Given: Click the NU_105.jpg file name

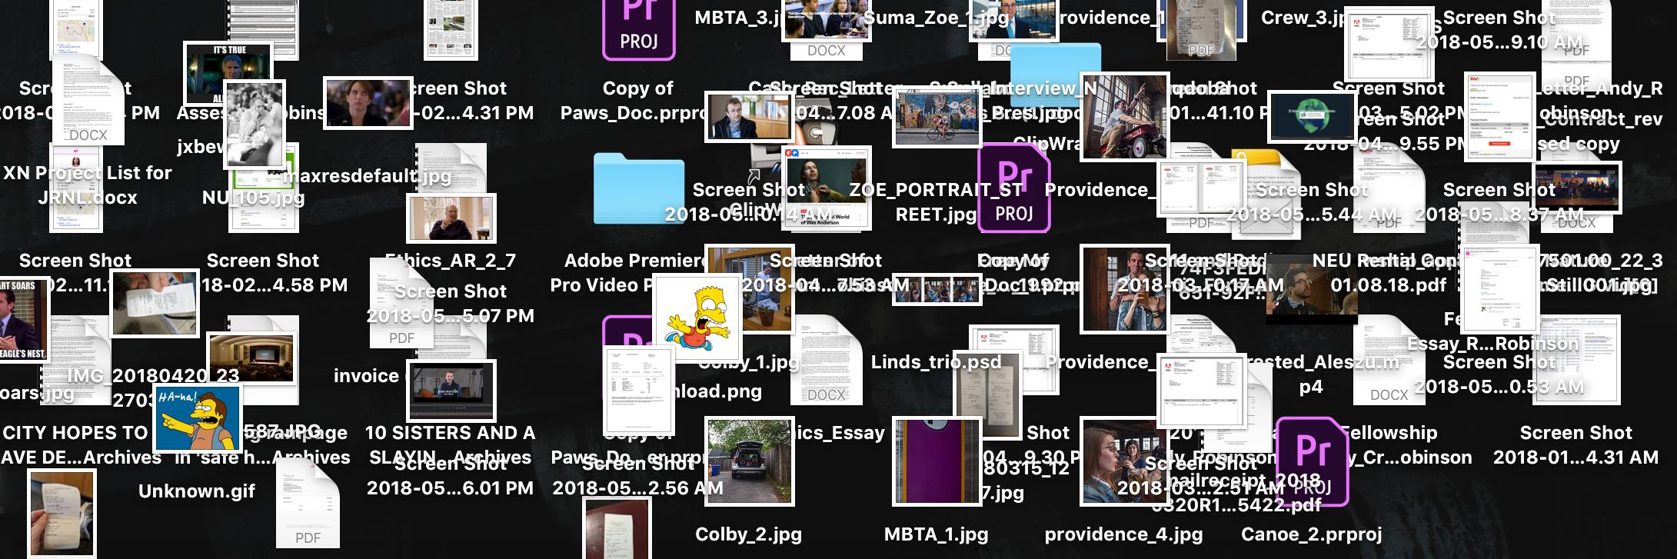Looking at the screenshot, I should click(x=254, y=198).
